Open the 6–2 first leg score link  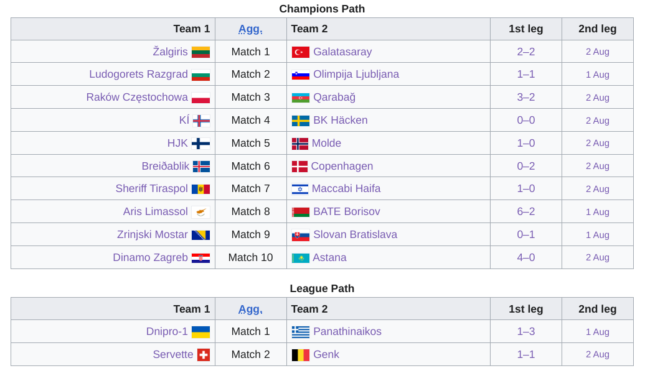click(x=525, y=212)
